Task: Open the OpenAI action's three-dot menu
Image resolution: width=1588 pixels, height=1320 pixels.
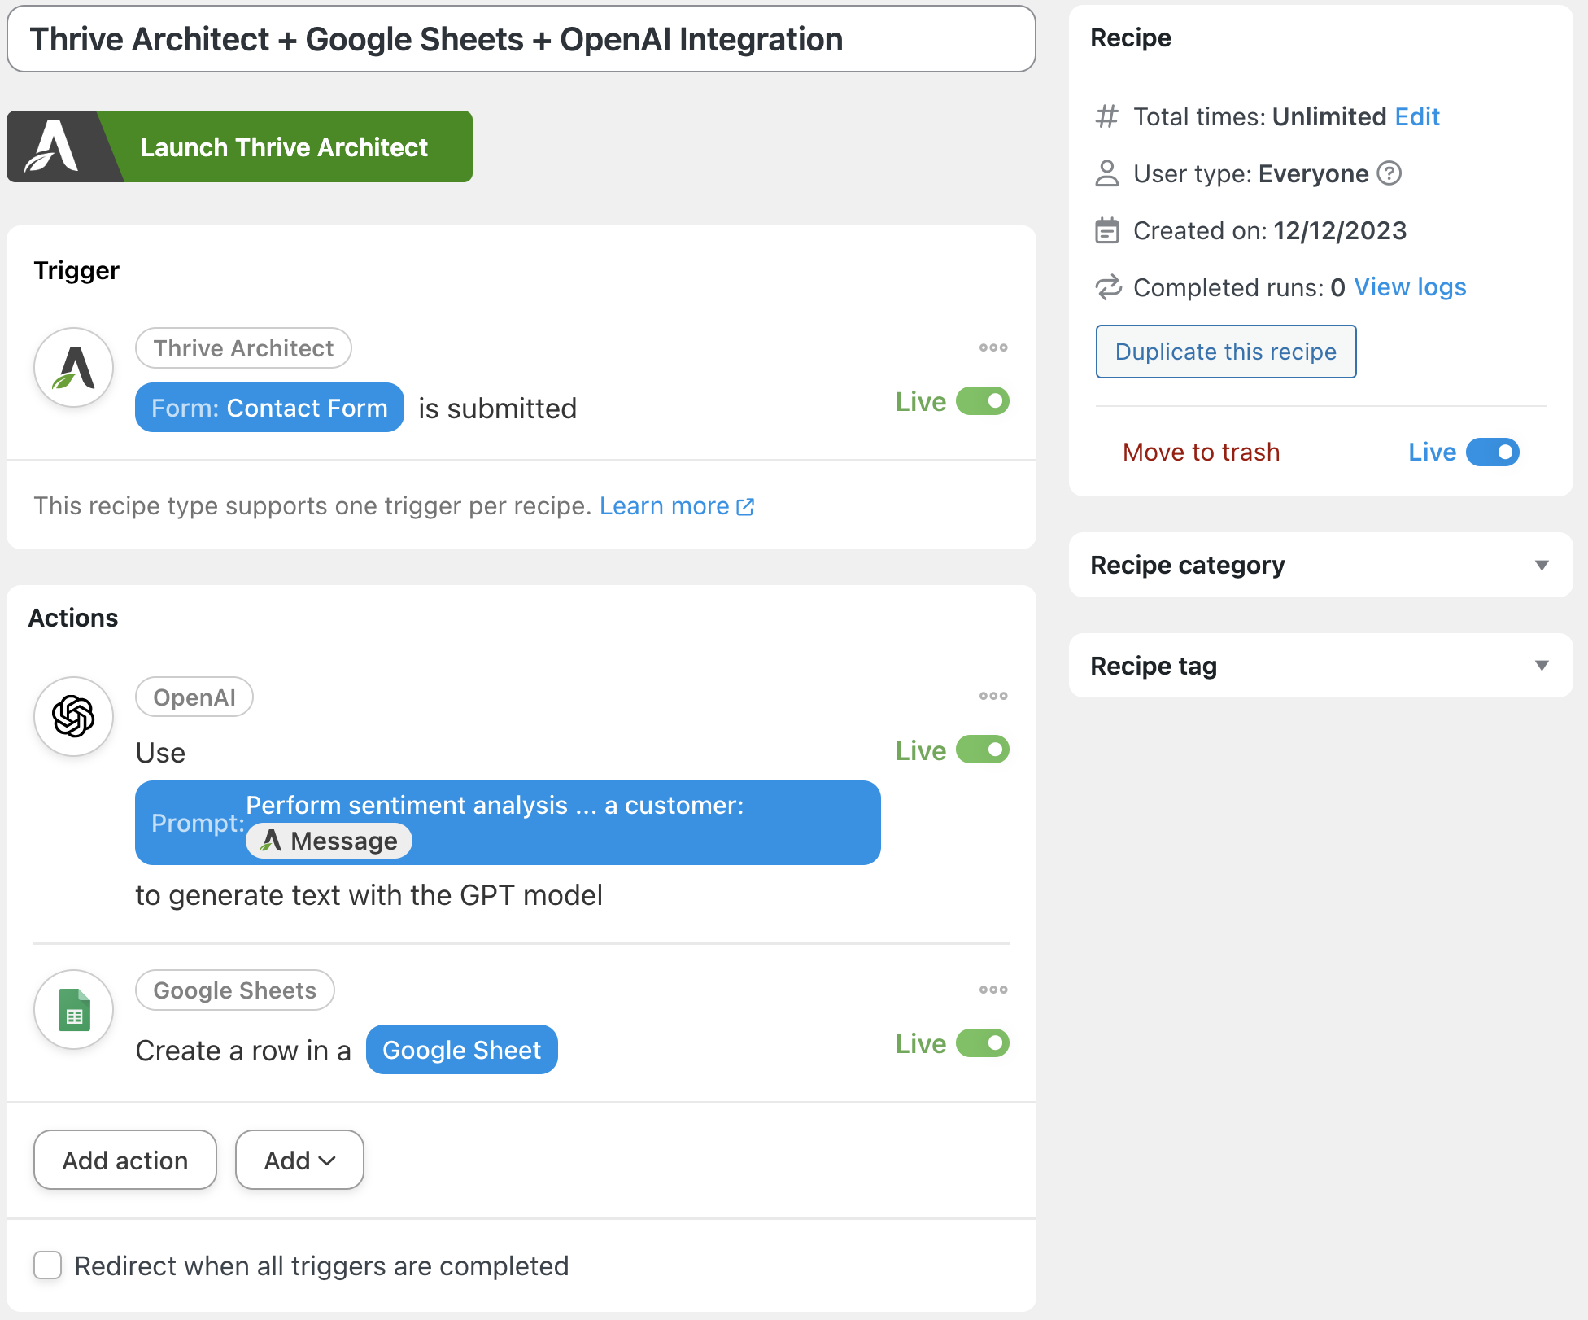Action: click(x=992, y=697)
